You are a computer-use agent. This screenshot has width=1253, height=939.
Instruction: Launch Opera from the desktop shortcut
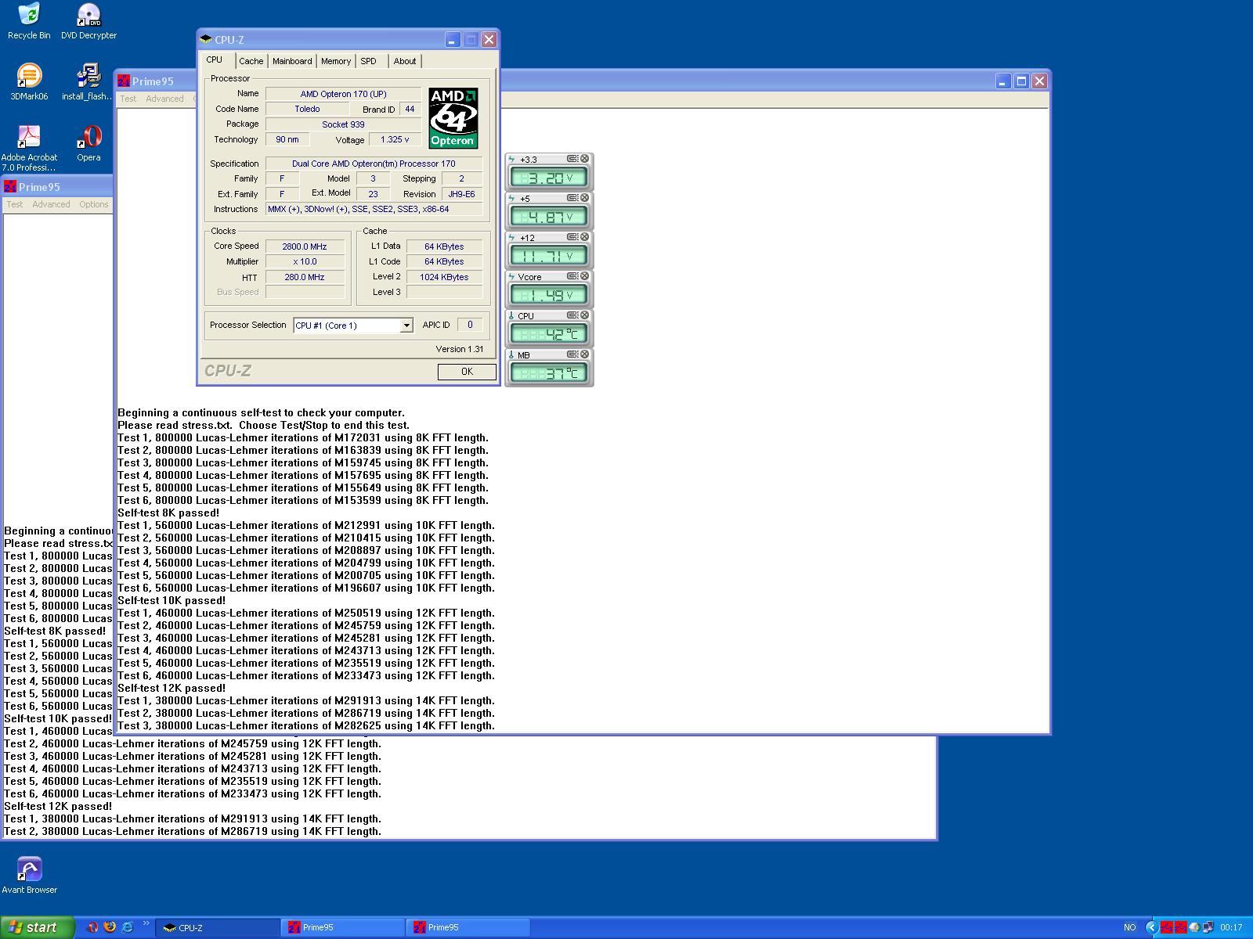coord(88,143)
